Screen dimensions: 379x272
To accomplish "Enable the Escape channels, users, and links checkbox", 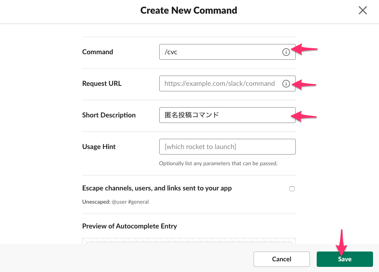I will [x=292, y=189].
